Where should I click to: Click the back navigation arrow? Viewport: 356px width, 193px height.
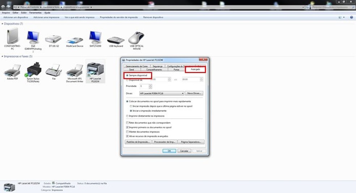tap(3, 7)
